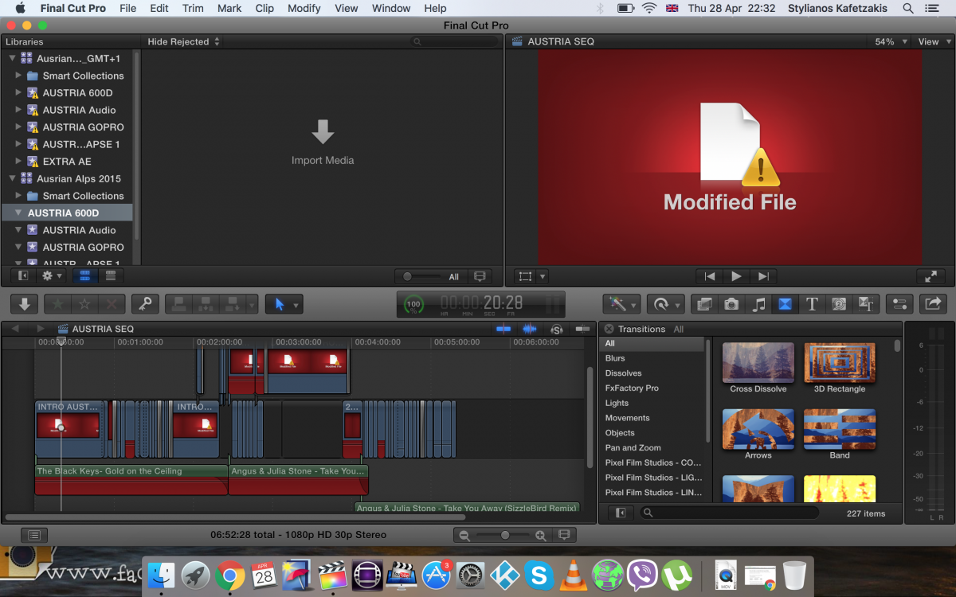The image size is (956, 597).
Task: Open the File menu
Action: click(x=127, y=8)
